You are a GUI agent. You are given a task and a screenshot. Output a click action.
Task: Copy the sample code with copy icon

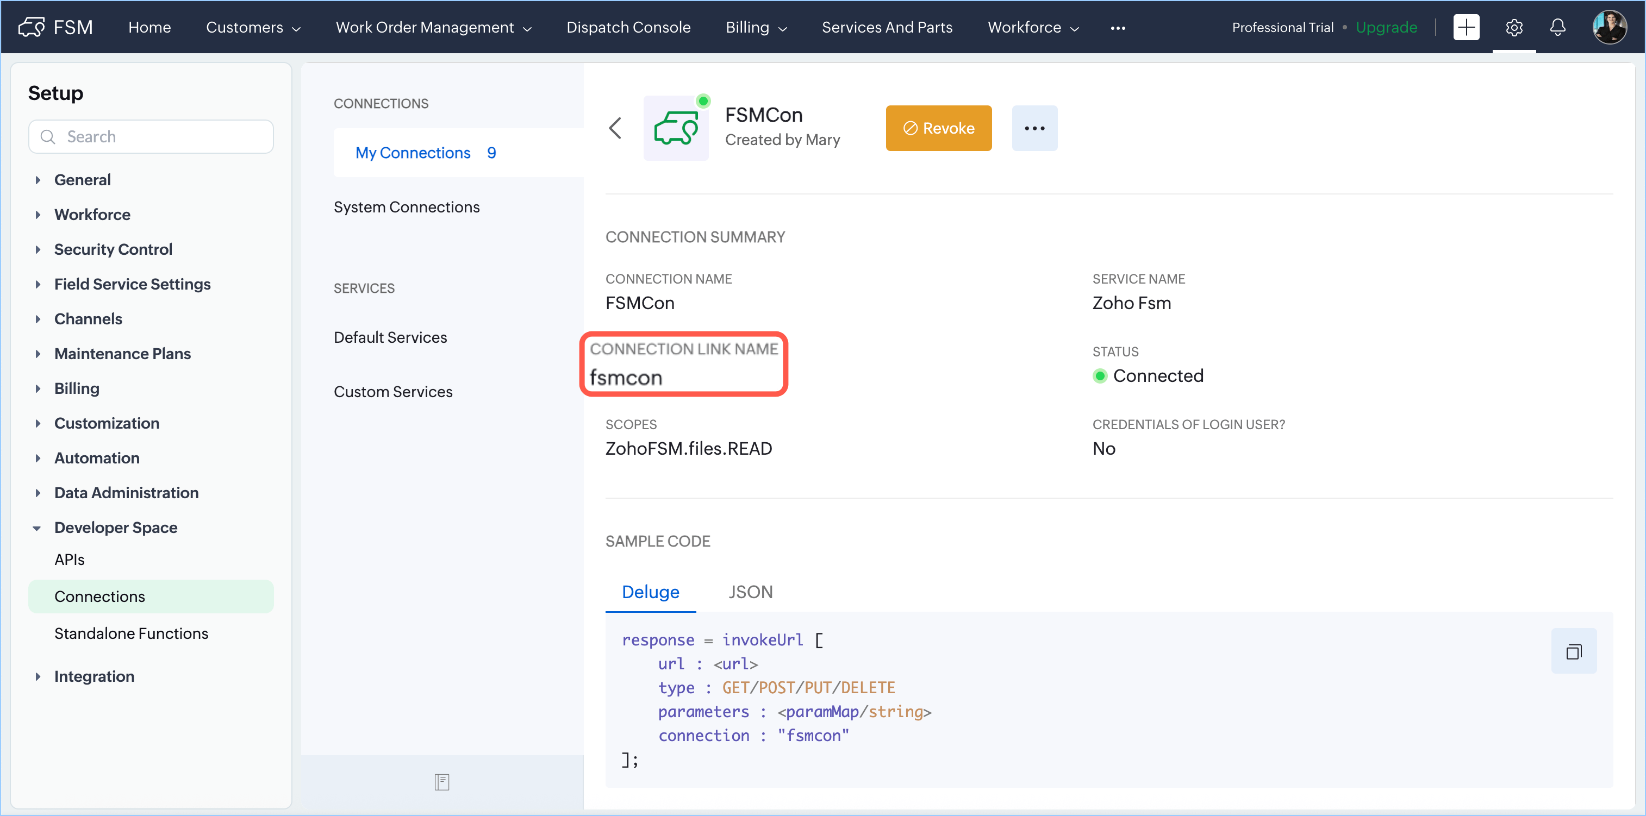tap(1573, 651)
